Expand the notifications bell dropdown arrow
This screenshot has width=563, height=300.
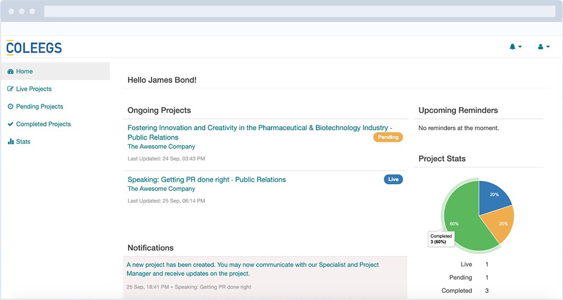pyautogui.click(x=520, y=47)
